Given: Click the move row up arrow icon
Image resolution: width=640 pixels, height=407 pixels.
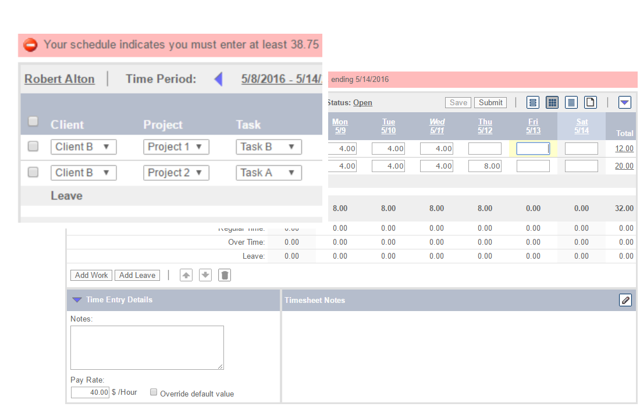Looking at the screenshot, I should (x=186, y=274).
